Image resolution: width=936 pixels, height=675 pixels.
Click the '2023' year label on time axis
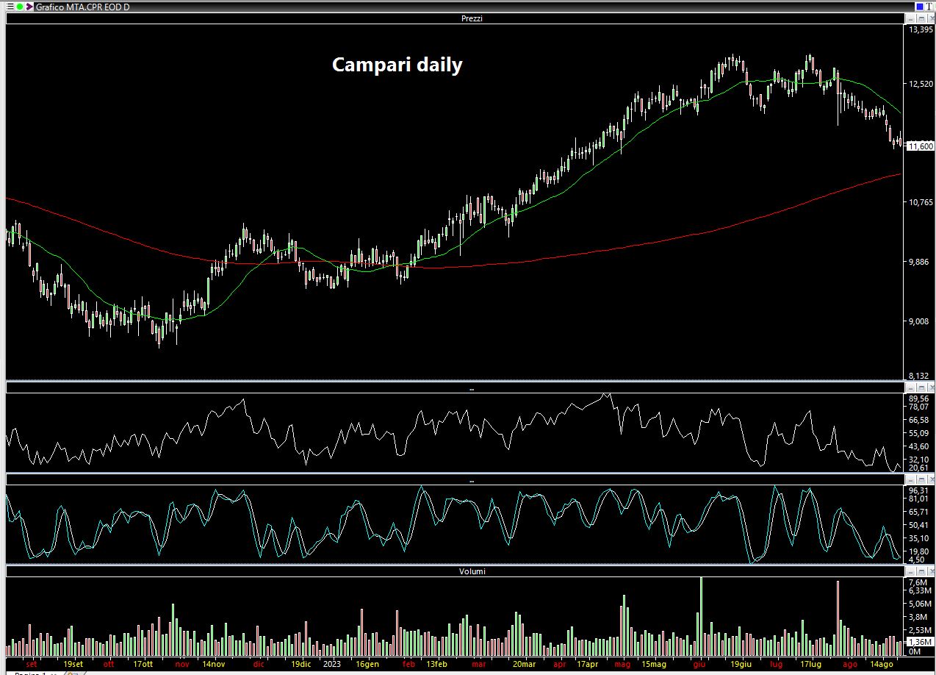click(x=331, y=663)
